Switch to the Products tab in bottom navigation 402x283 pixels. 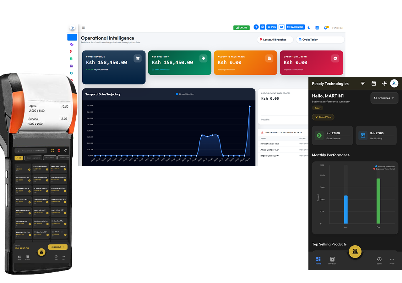332,261
